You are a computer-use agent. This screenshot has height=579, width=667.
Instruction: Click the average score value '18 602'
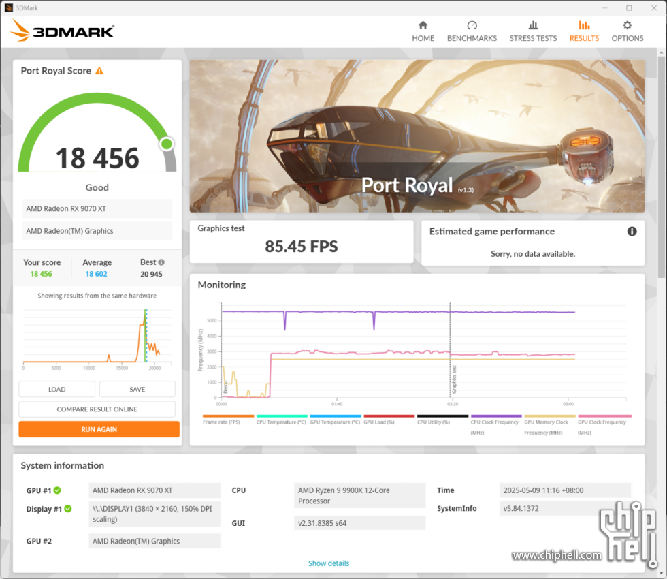[x=96, y=274]
